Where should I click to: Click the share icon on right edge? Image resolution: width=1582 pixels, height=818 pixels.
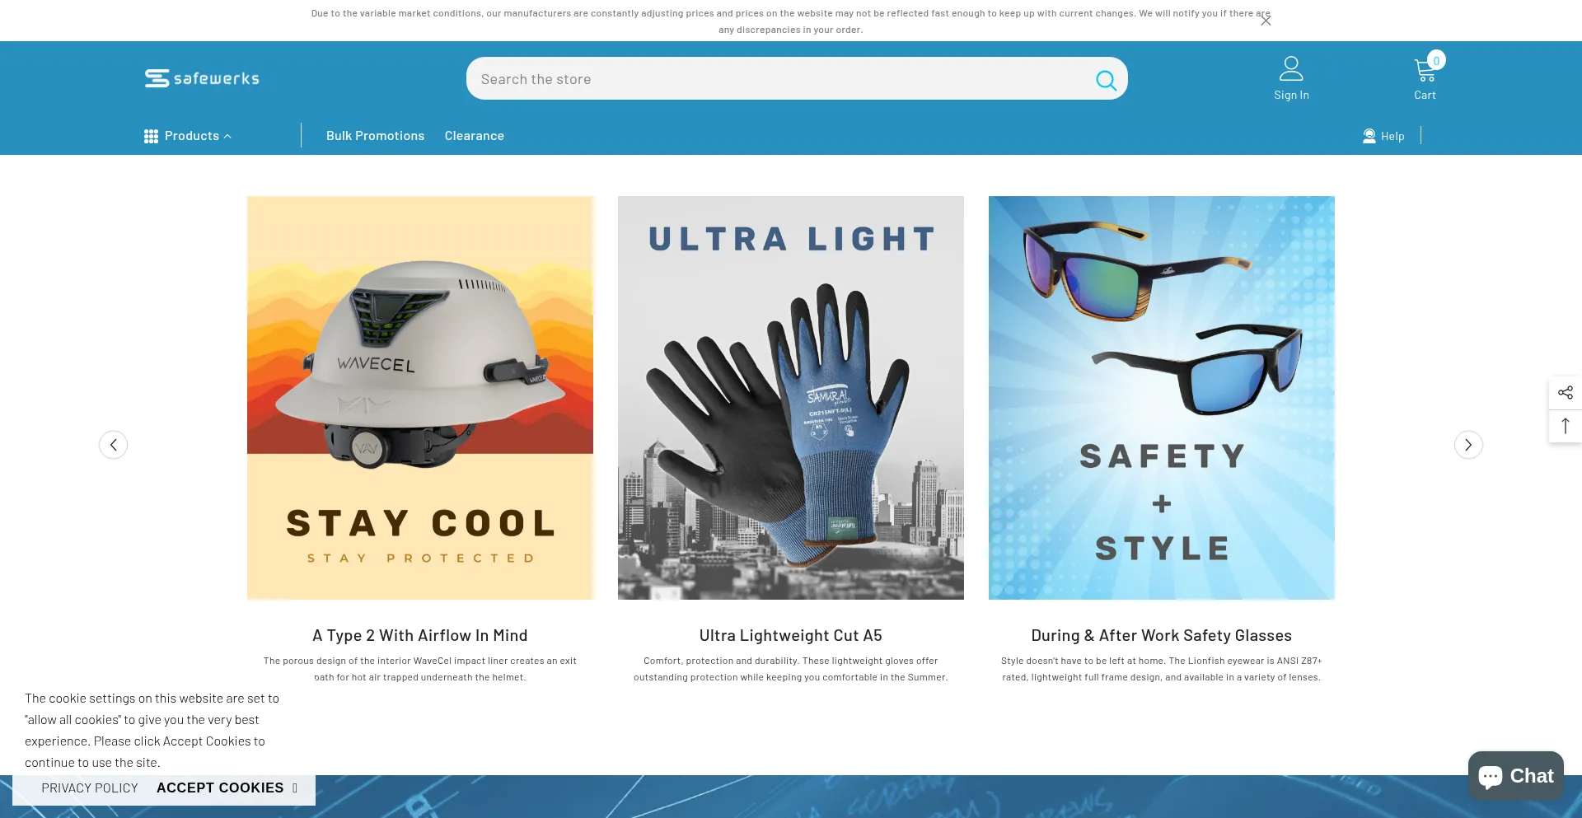coord(1565,393)
